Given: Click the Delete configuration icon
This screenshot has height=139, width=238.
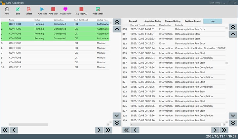Looking at the screenshot, I should [29, 10].
